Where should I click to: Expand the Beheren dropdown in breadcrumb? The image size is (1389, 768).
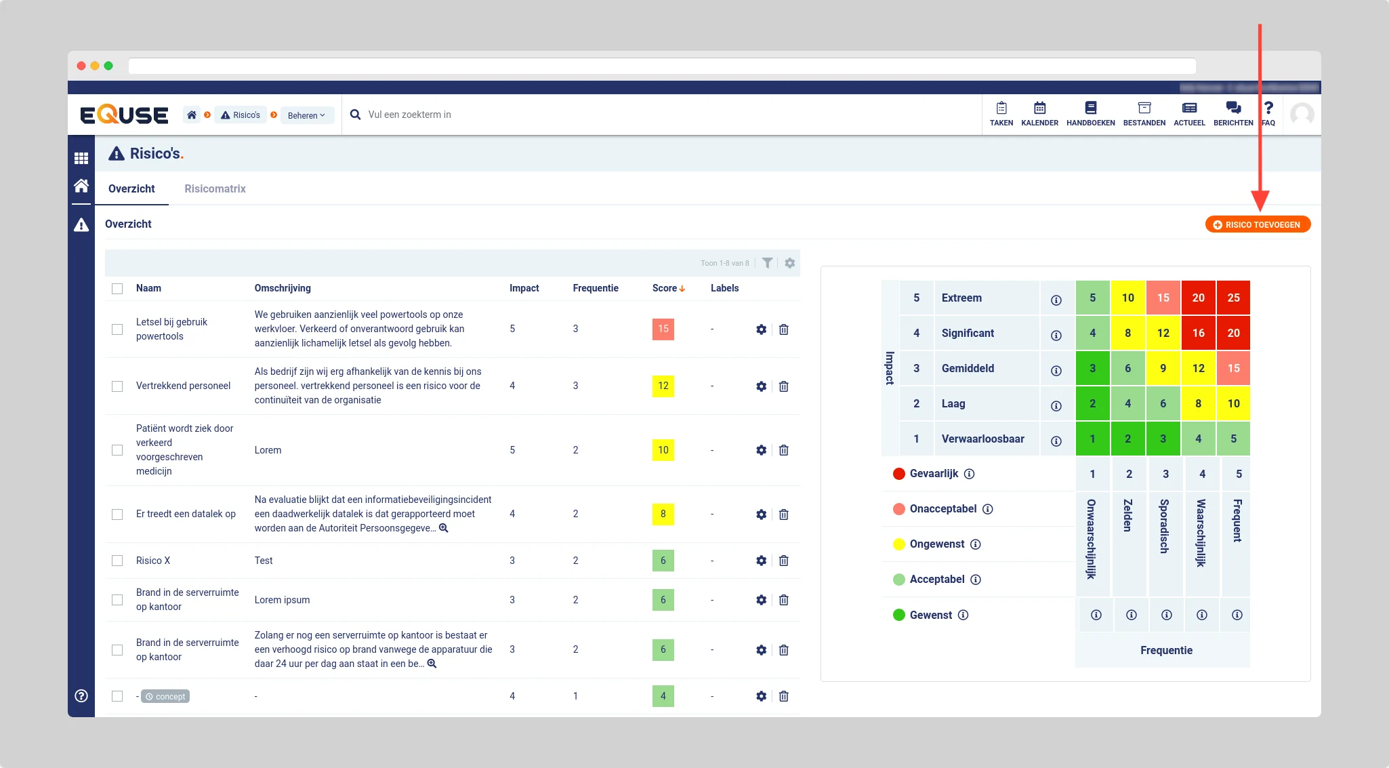[306, 115]
